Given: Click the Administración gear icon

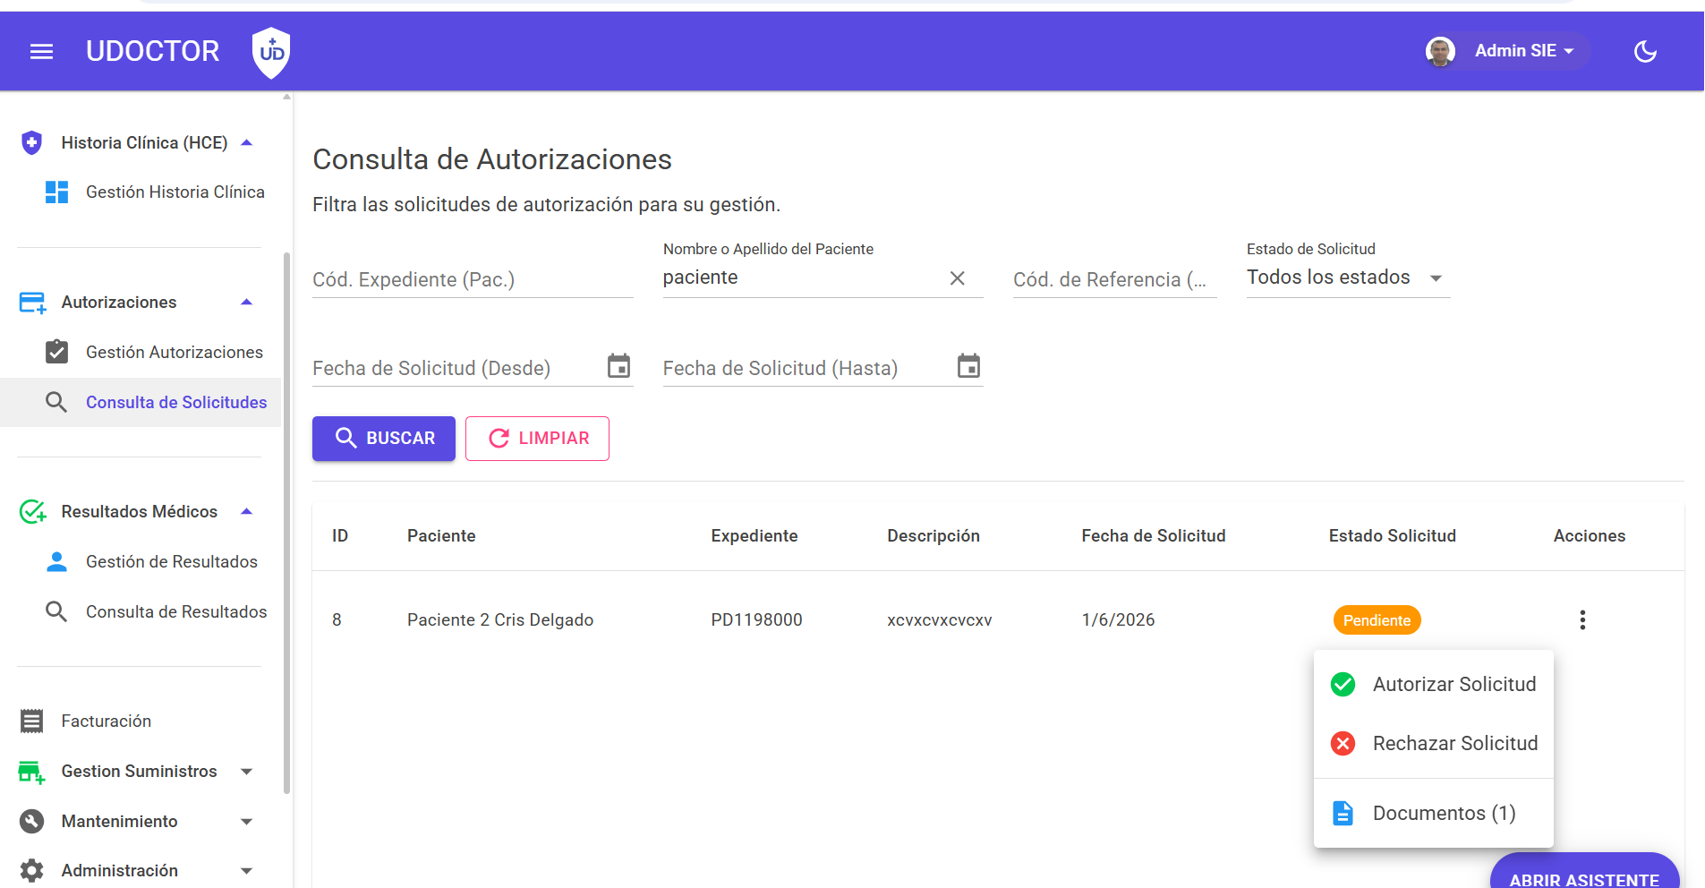Looking at the screenshot, I should tap(32, 870).
